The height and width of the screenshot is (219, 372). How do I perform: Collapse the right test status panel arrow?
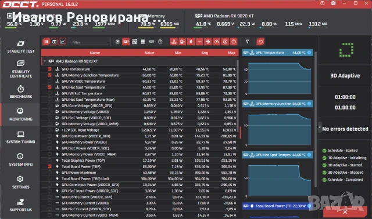(320, 127)
